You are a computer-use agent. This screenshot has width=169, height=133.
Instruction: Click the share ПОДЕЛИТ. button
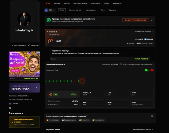tap(34, 45)
